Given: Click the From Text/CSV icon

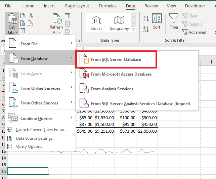Looking at the screenshot, I should point(23,15).
